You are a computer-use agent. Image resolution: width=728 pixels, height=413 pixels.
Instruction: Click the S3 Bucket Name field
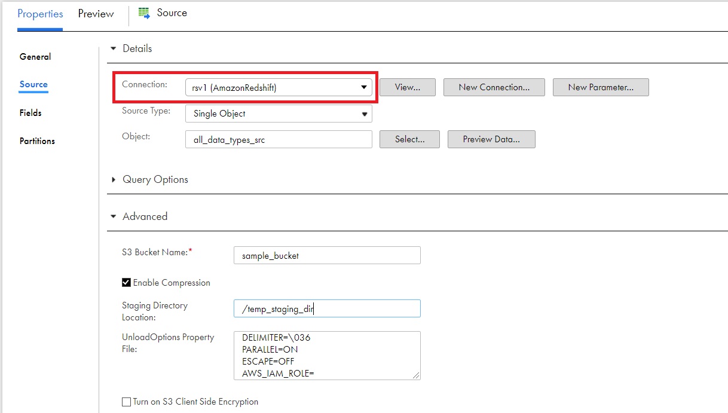[x=327, y=255]
